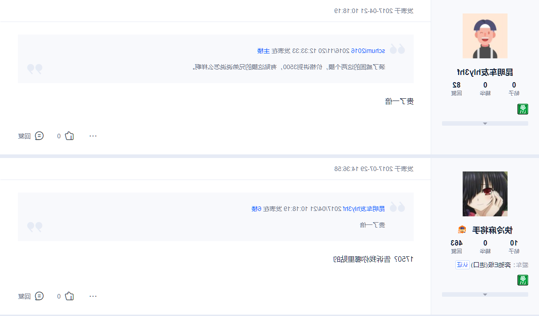Image resolution: width=539 pixels, height=316 pixels.
Task: Click 0 精华 count for 快冷麻将手
Action: 485,246
